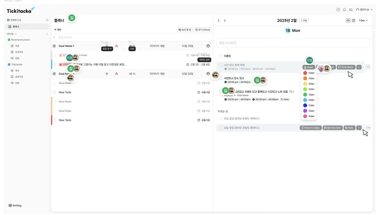Click the 할일 추가하기 input field

(292, 43)
